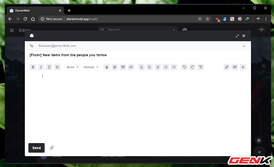Click the round plus button in inbox
The height and width of the screenshot is (167, 274).
259,152
